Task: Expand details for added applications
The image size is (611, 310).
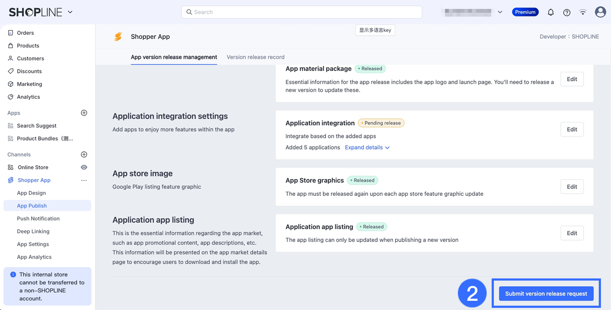Action: click(x=367, y=147)
